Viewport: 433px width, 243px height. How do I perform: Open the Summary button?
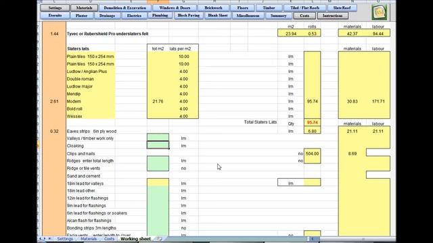click(x=278, y=16)
